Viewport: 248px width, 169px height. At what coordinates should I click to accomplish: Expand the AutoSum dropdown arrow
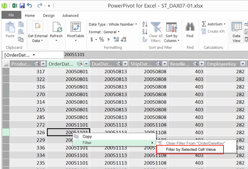tap(225, 24)
